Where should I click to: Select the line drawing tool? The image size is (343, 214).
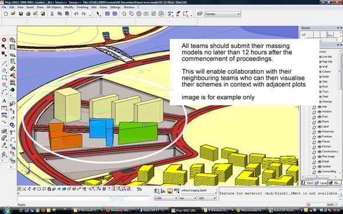pos(4,63)
